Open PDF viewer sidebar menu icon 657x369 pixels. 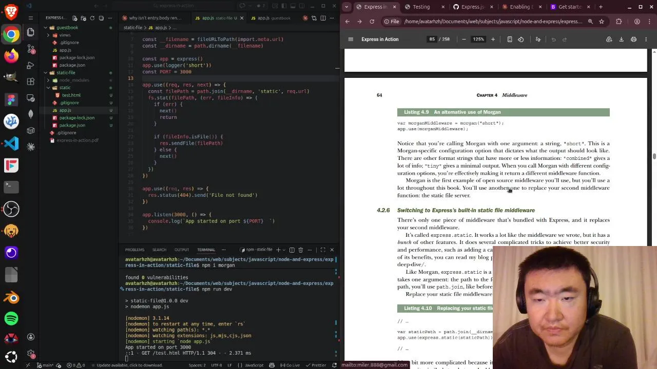(351, 39)
